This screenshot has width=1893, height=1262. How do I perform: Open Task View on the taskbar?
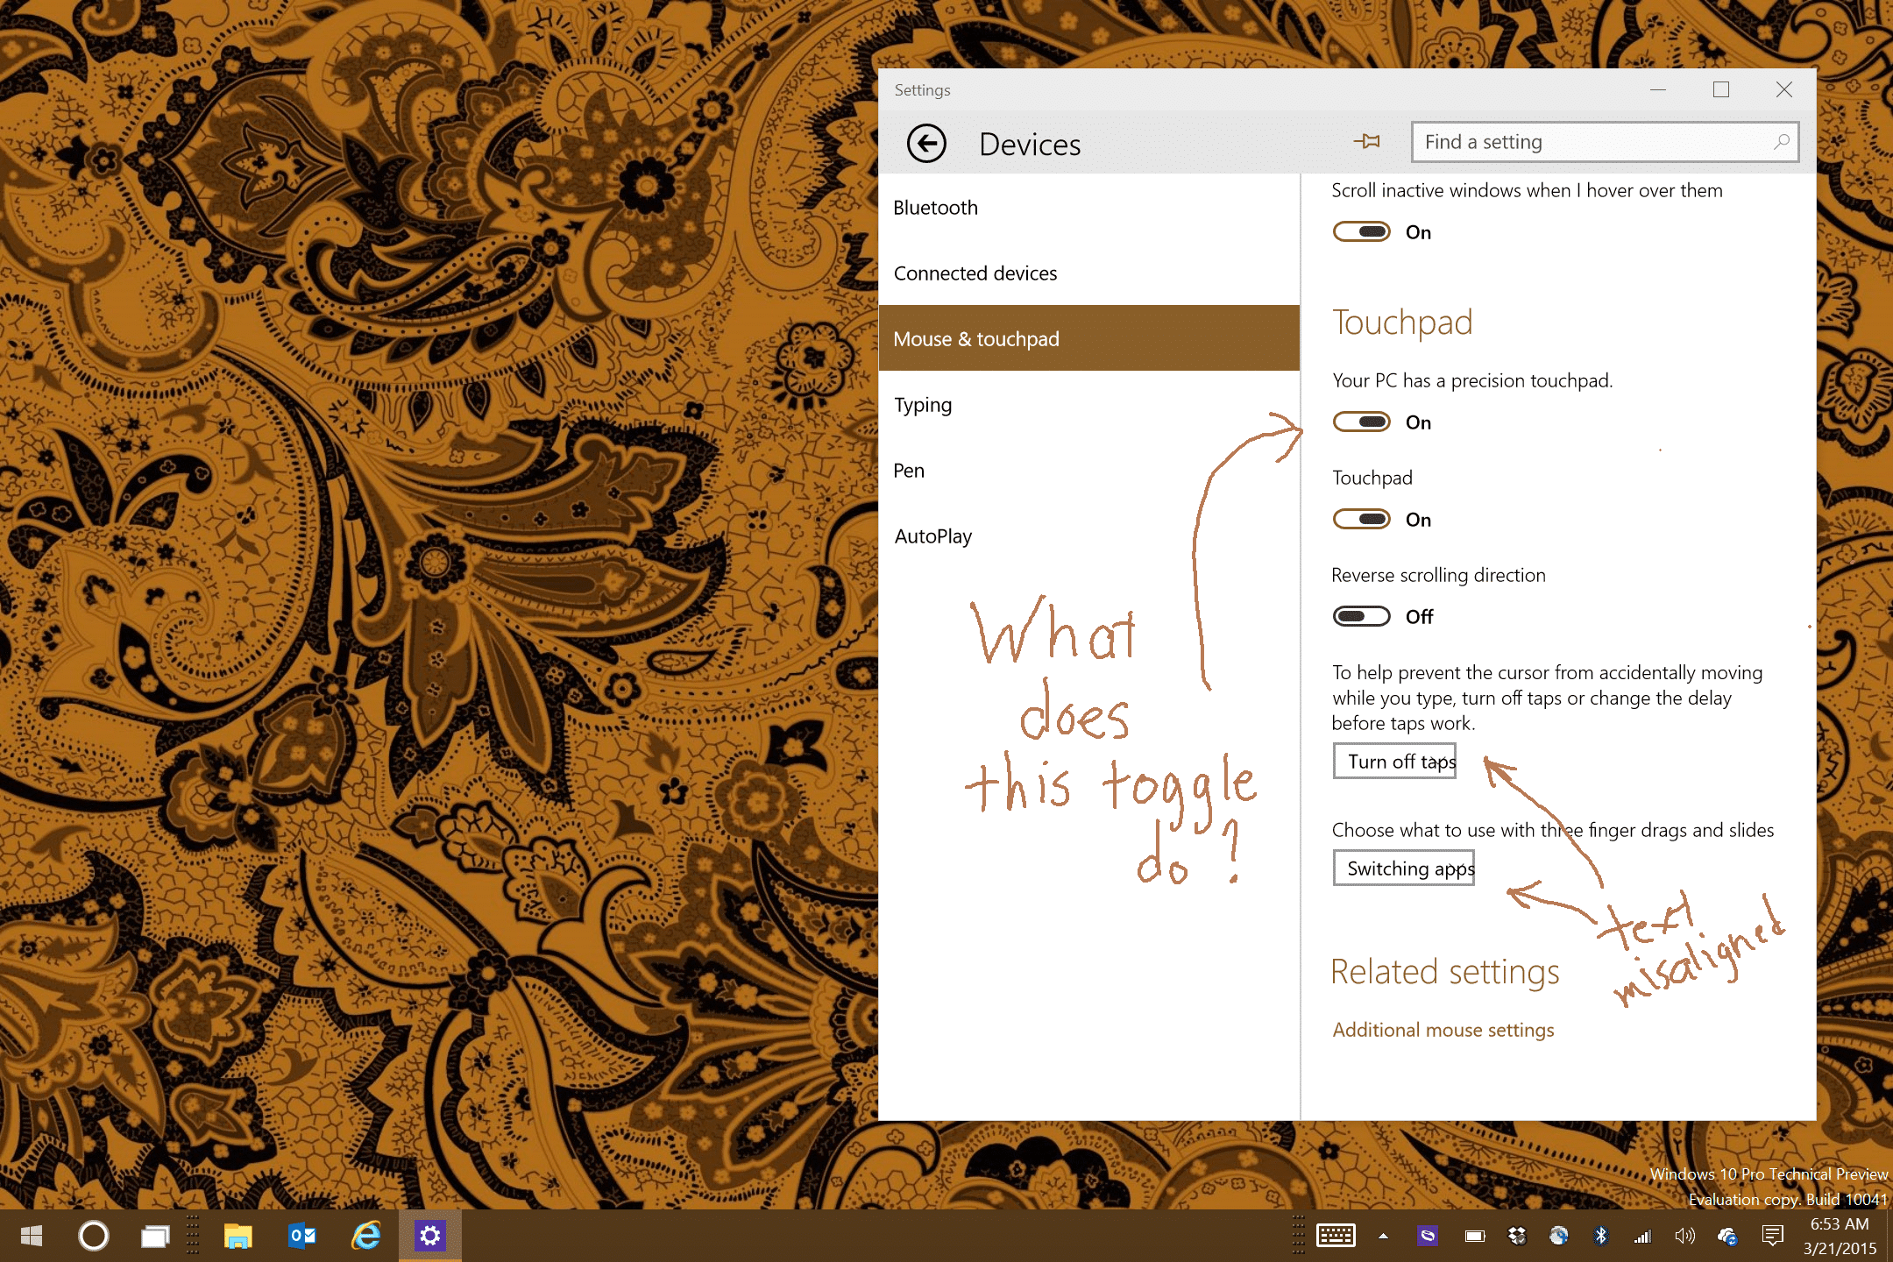point(155,1236)
